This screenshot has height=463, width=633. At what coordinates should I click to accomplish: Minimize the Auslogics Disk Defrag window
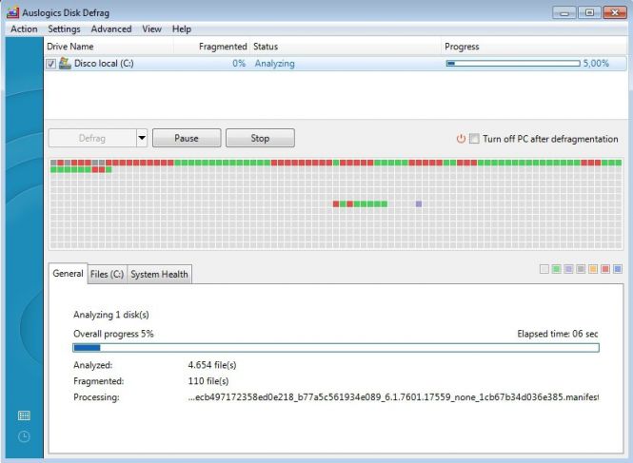pos(564,13)
